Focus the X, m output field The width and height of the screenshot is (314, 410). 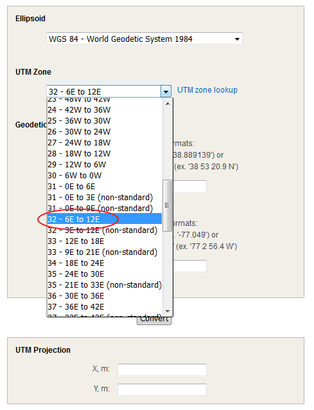(162, 369)
